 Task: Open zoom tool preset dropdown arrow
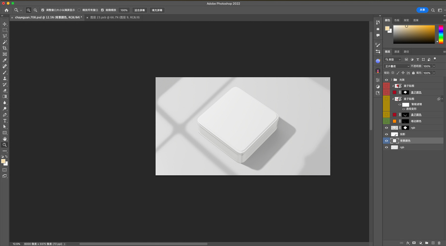(x=21, y=10)
